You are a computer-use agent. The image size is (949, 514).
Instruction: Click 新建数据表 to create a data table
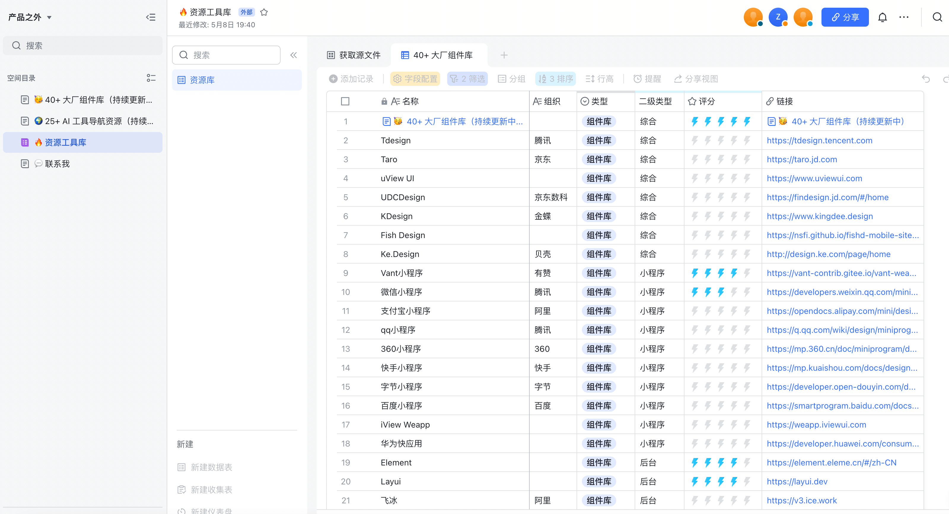click(x=205, y=467)
